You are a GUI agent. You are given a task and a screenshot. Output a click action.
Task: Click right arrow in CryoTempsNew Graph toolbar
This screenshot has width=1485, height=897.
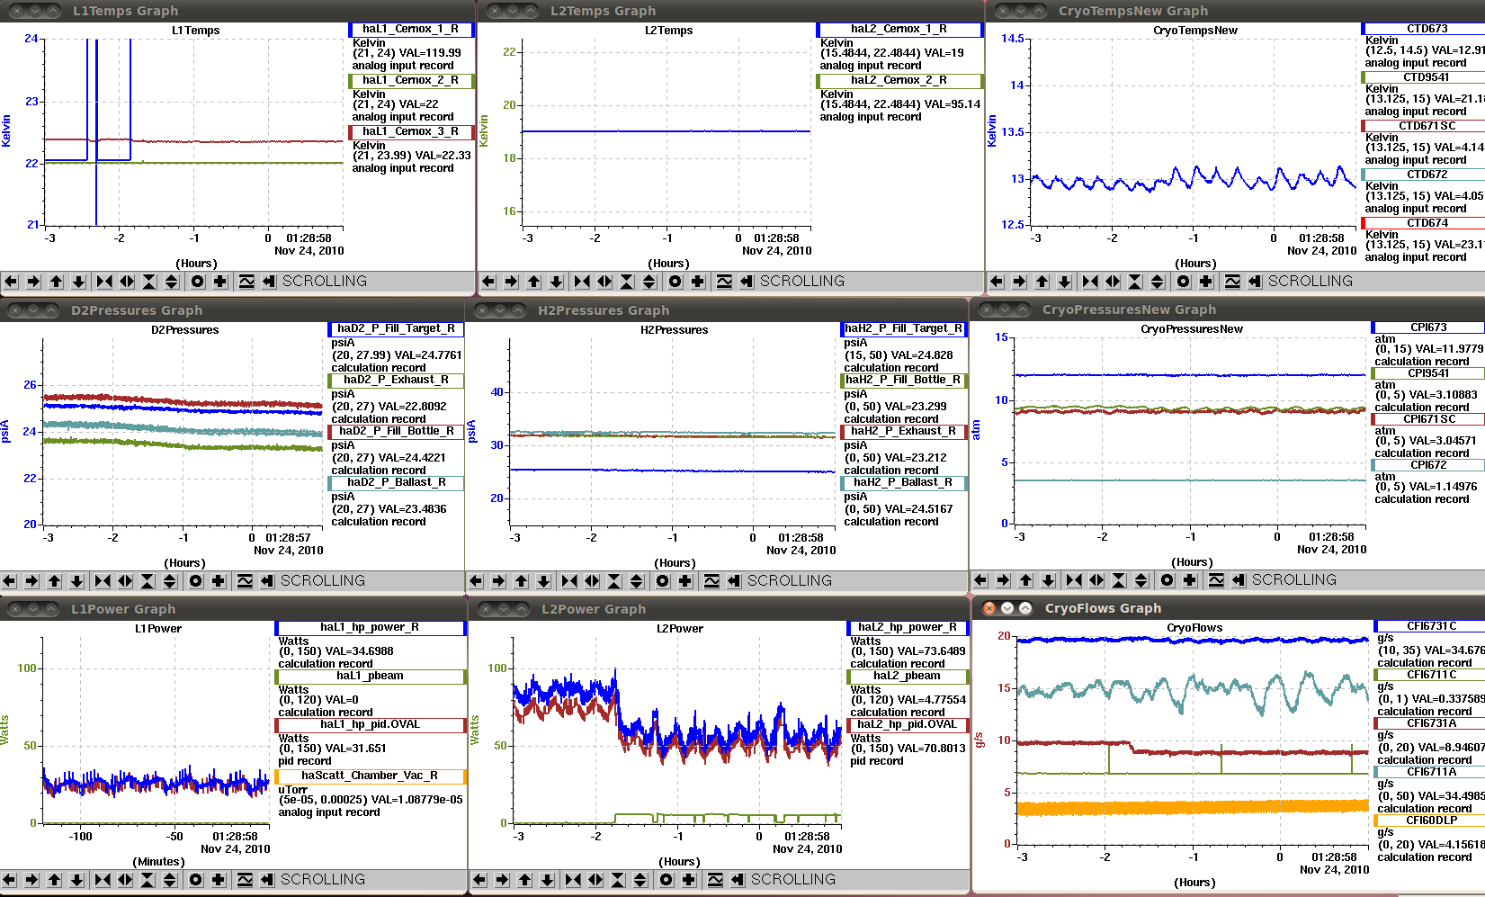point(1019,282)
